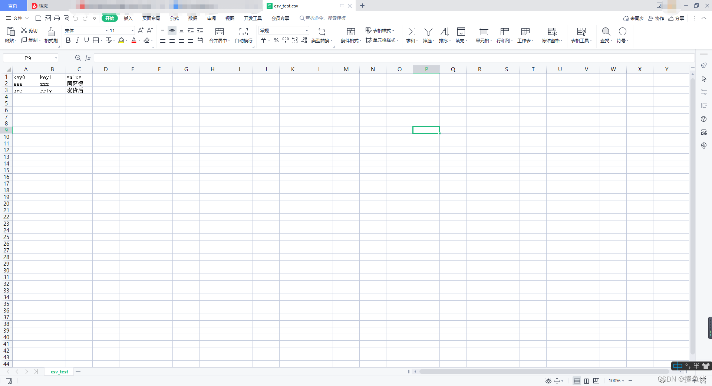
Task: Increase font size with the A+ icon
Action: (x=141, y=30)
